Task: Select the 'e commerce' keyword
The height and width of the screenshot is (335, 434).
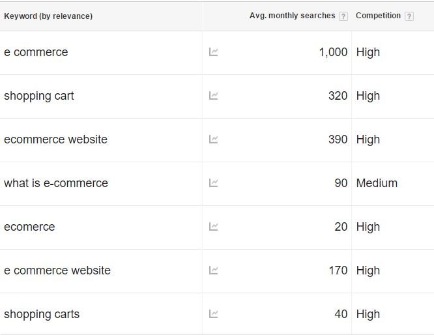Action: 36,52
